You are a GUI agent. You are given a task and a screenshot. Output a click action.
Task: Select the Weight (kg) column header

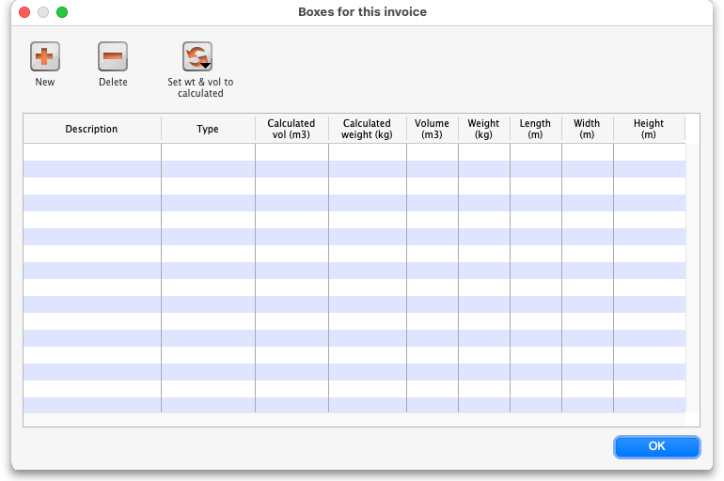[x=483, y=130]
